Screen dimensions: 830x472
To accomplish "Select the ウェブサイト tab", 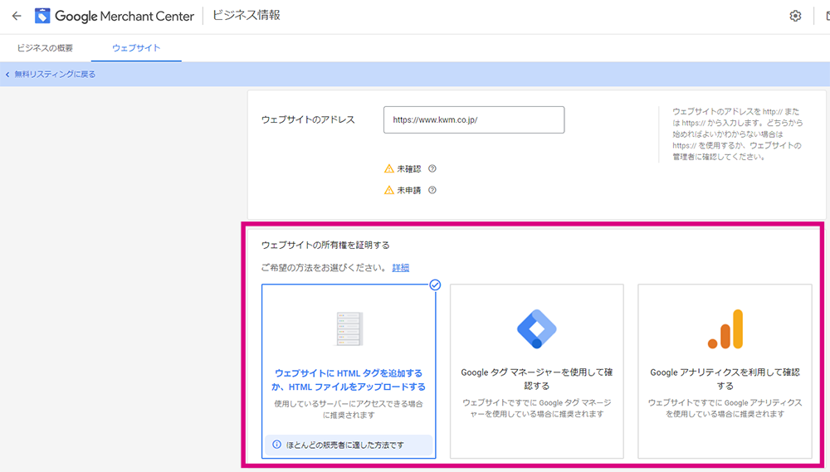I will [x=136, y=48].
